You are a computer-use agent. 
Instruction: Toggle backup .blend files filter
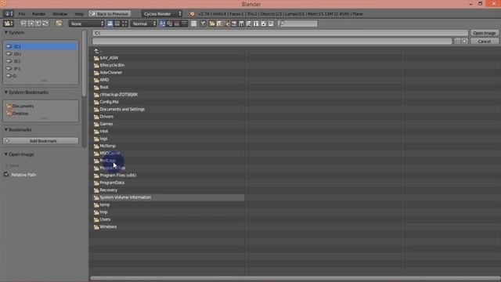226,23
